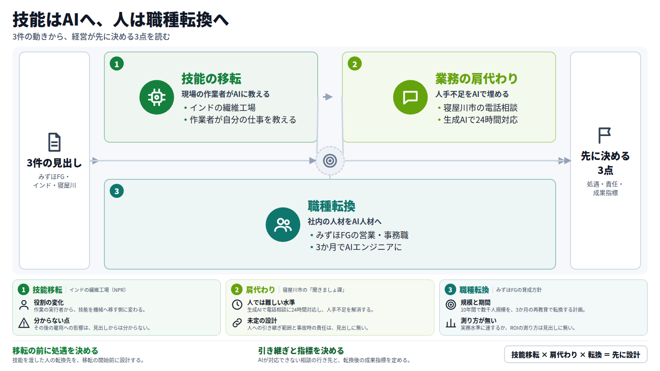Image resolution: width=660 pixels, height=371 pixels.
Task: Click the warning triangle icon next to 分からない点
Action: point(24,323)
